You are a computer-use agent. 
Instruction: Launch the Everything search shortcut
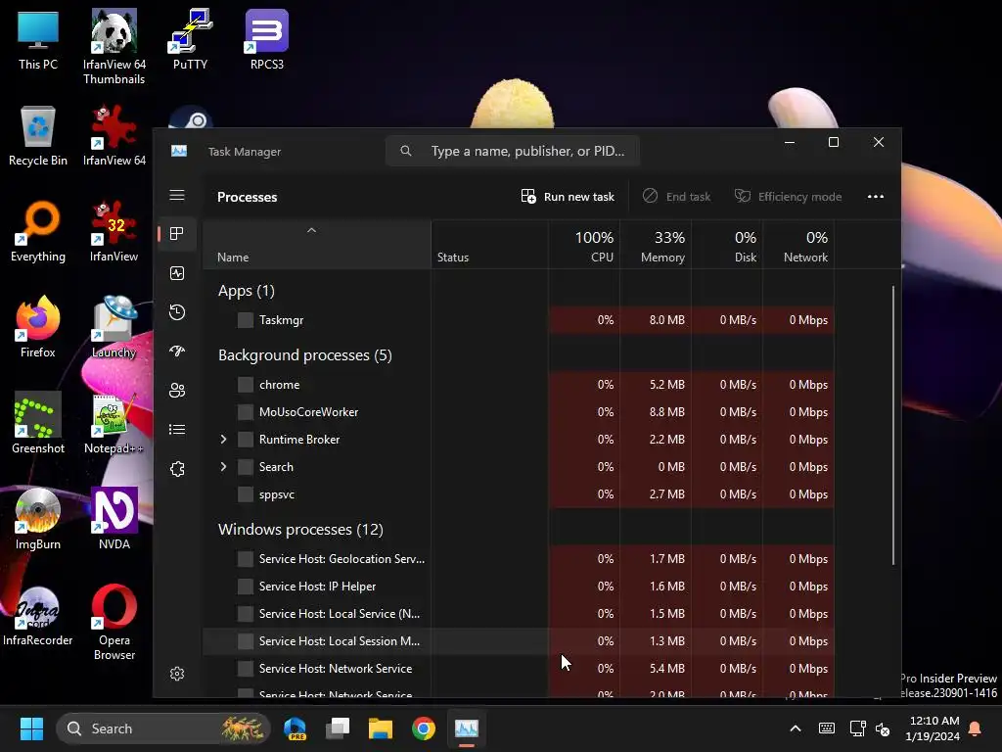click(38, 232)
